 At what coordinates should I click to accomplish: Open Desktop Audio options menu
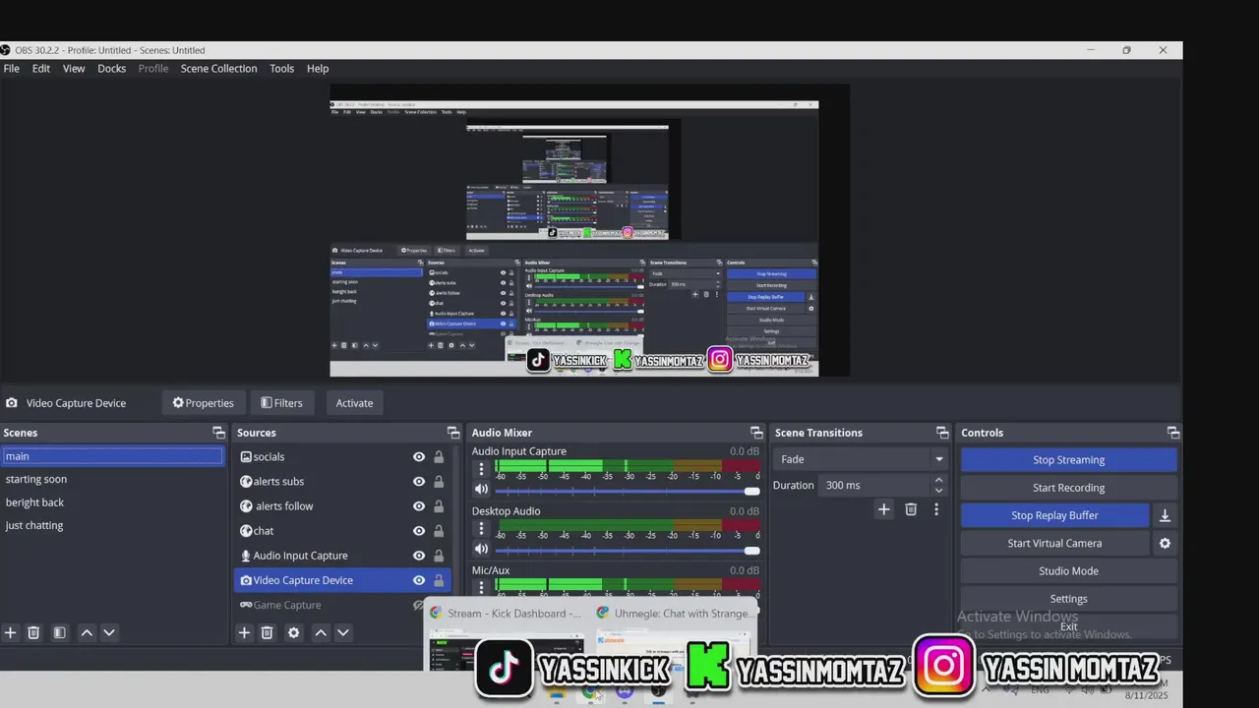pyautogui.click(x=481, y=529)
